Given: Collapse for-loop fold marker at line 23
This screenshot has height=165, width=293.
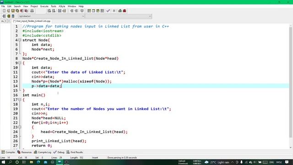Looking at the screenshot, I should (x=20, y=127).
